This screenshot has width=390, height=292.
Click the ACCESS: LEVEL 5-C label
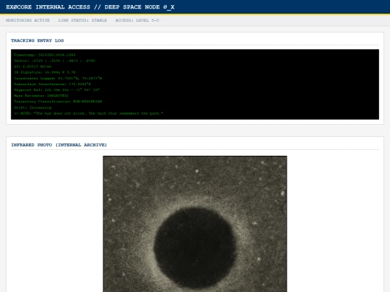pos(137,20)
